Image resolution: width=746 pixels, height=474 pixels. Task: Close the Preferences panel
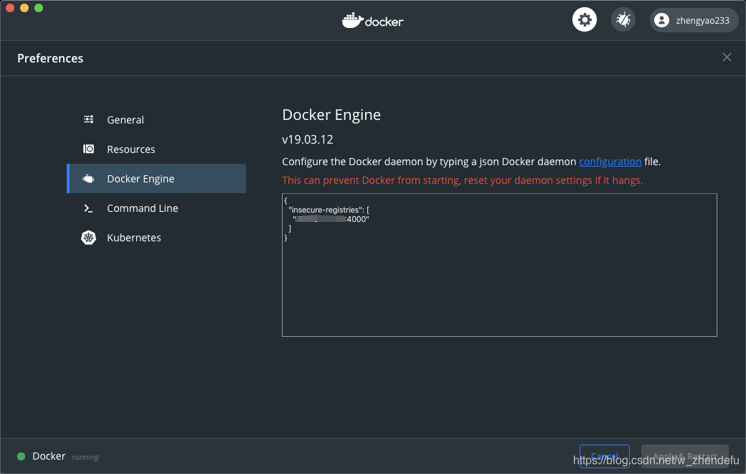point(727,57)
